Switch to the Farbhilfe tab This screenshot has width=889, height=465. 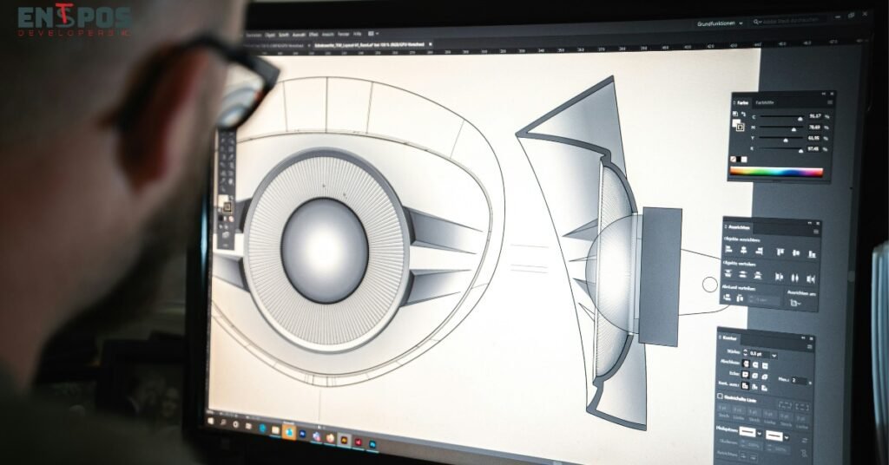tap(763, 102)
